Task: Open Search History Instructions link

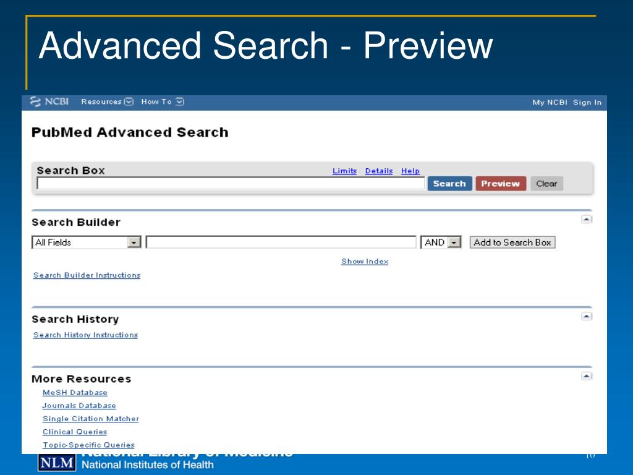Action: (x=85, y=335)
